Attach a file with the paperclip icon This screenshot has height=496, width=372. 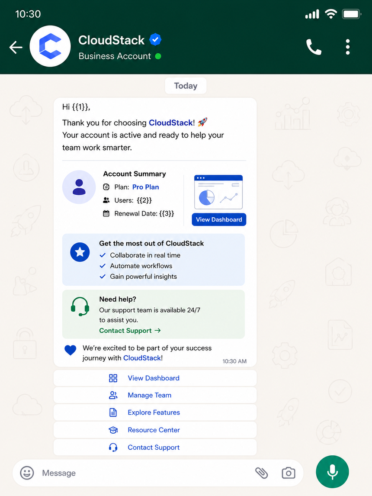coord(261,473)
